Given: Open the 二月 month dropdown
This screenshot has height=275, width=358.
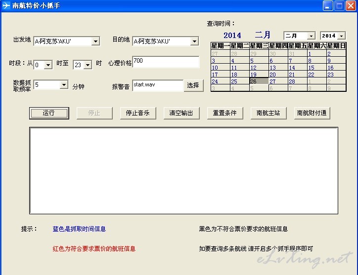Looking at the screenshot, I should click(311, 36).
